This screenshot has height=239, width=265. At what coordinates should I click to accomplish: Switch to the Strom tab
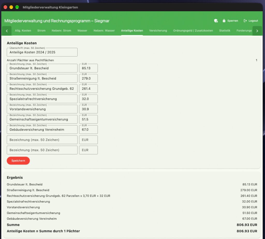41,31
